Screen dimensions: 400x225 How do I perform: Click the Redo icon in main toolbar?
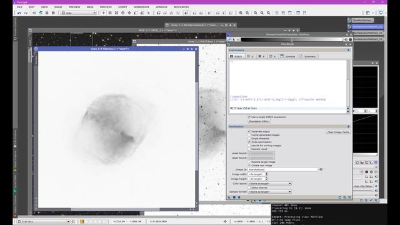[26, 12]
